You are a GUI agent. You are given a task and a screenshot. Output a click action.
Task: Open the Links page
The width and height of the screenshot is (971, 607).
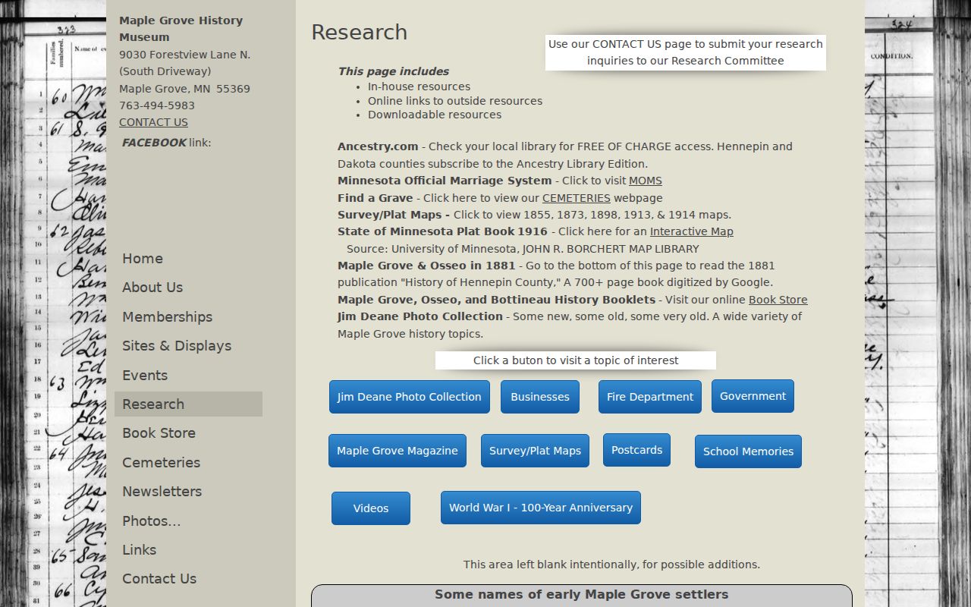[x=188, y=550]
